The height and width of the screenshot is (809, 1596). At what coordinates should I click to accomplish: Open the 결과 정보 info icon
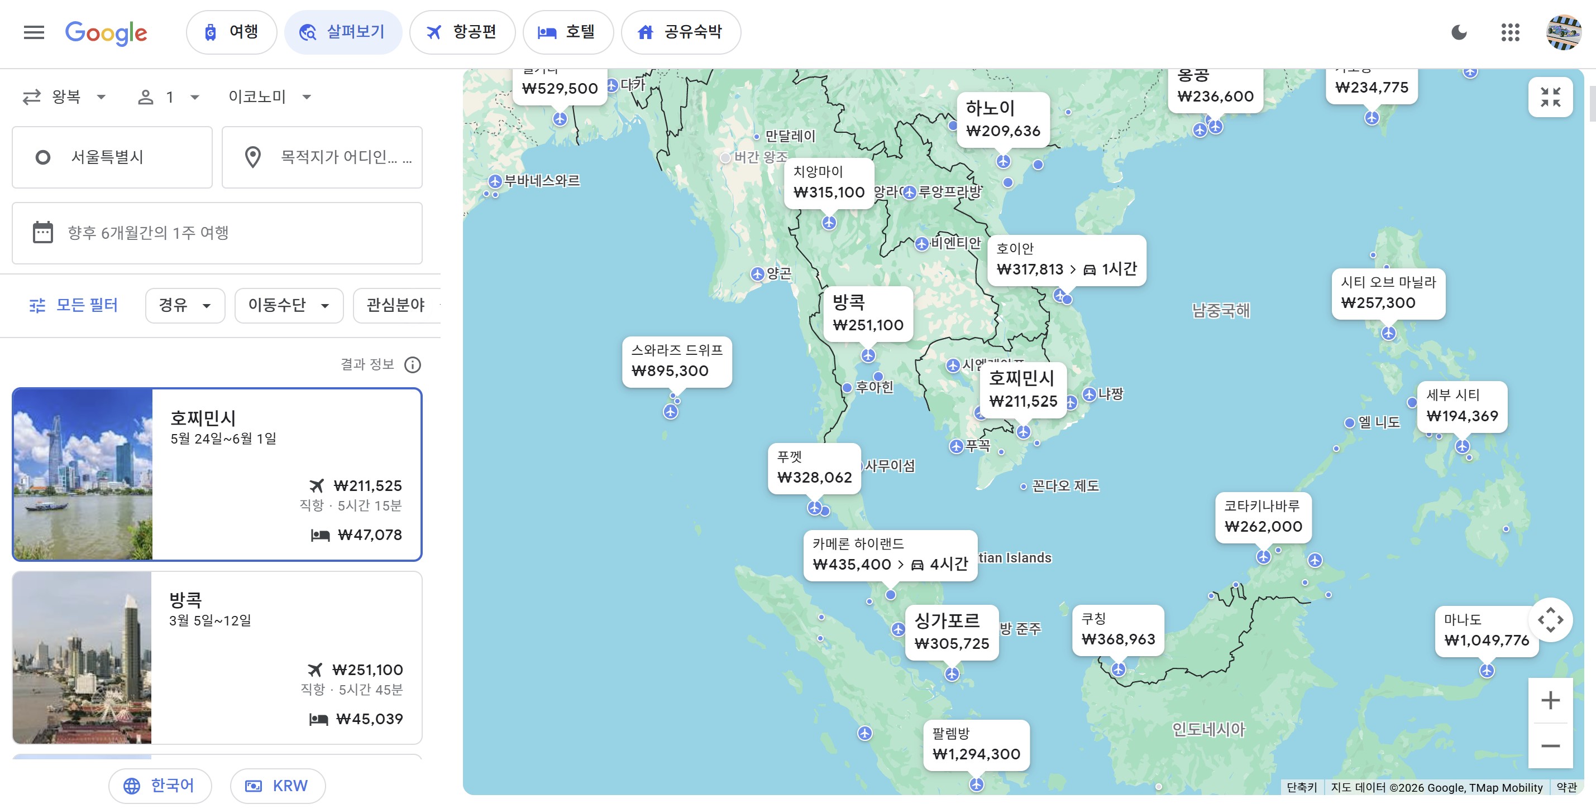[412, 364]
